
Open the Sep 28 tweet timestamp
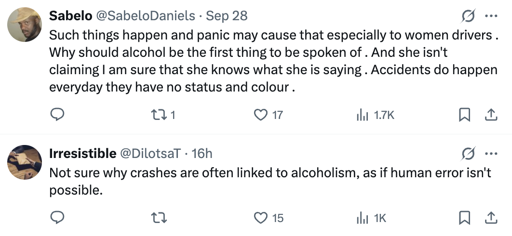227,16
